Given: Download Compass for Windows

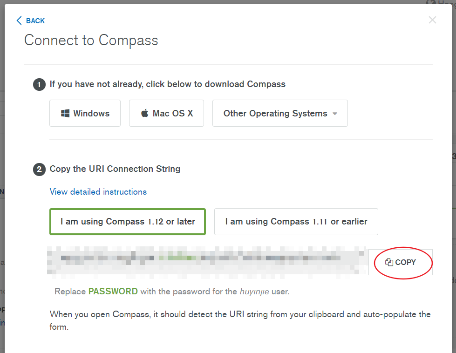Looking at the screenshot, I should coord(85,113).
